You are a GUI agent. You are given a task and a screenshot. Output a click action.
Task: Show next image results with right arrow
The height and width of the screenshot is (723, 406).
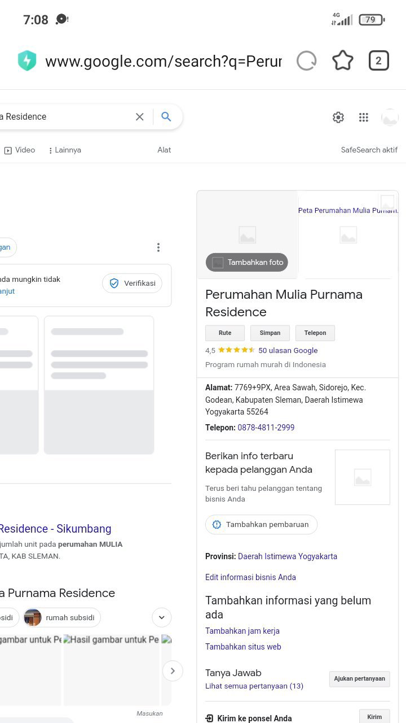[173, 671]
